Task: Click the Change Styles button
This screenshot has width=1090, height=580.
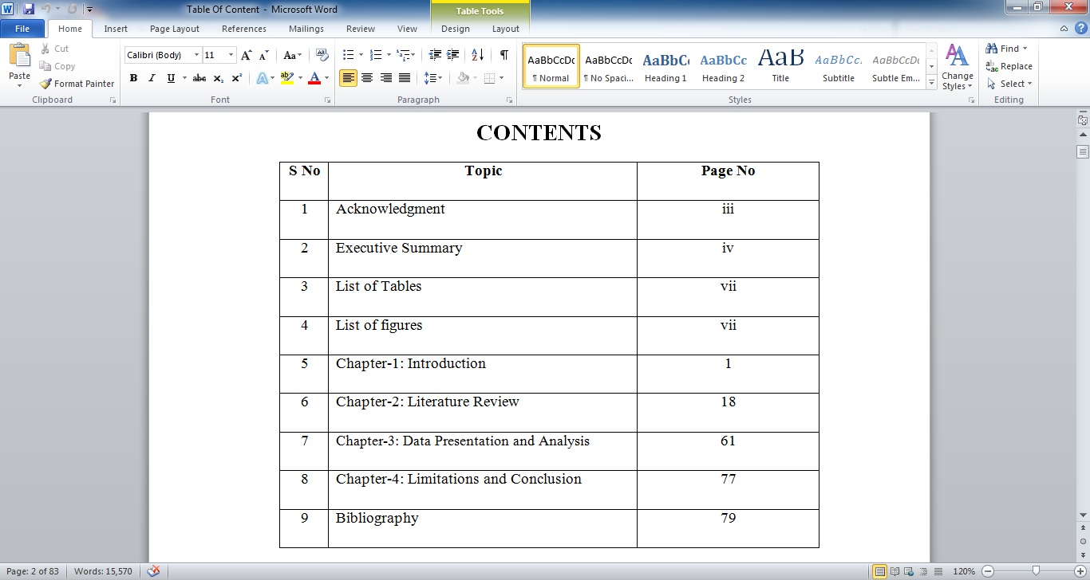Action: 957,67
